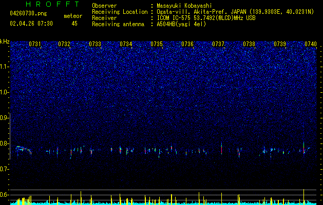Click the 0.6 kHz axis label
Viewport: 323px width, 205px height.
[x=4, y=195]
